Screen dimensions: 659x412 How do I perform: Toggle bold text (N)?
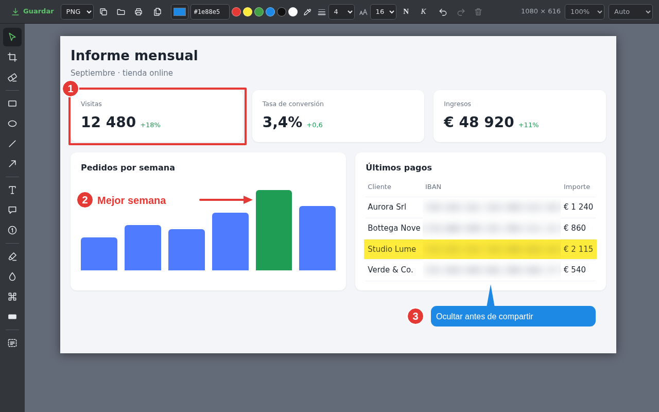tap(406, 12)
